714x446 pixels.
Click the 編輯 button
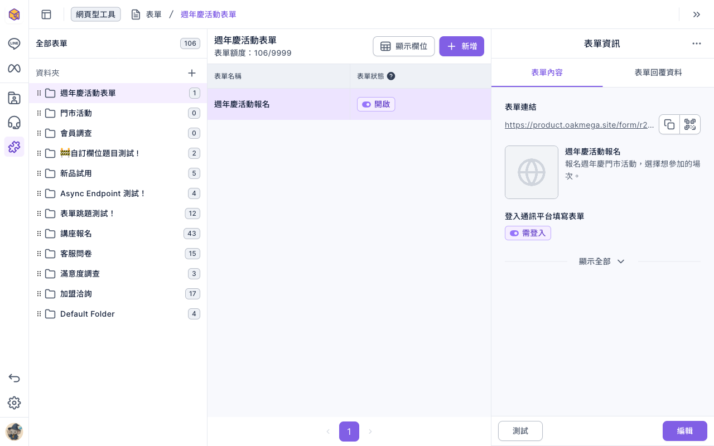click(685, 431)
